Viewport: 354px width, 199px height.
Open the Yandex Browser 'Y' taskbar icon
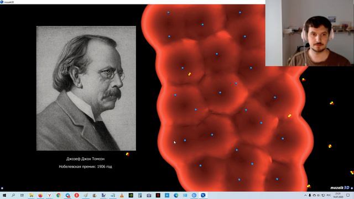49,195
